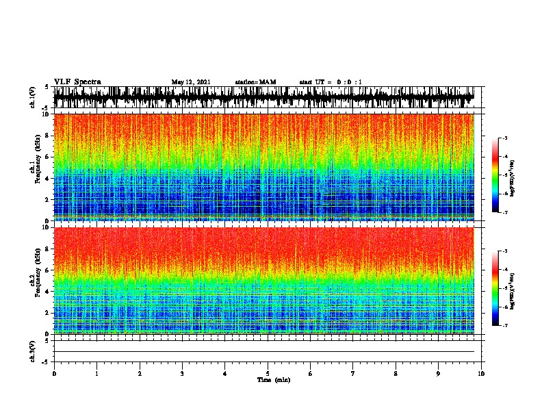Click the "-7" tick on ch.1 colorbar
This screenshot has width=542, height=419.
click(505, 212)
